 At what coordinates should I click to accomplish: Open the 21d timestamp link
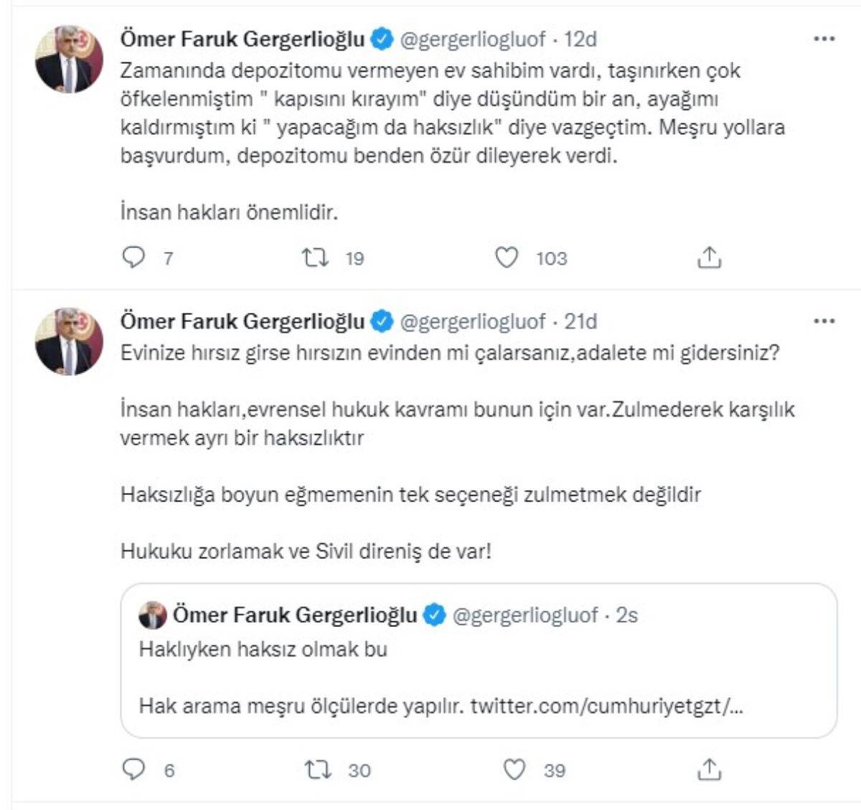pos(580,321)
